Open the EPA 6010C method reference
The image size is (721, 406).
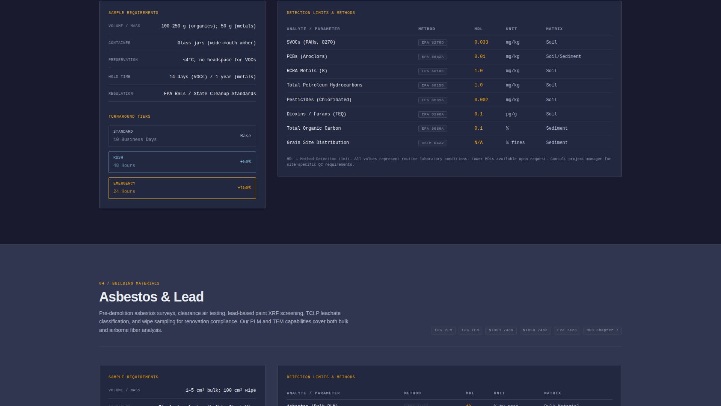[433, 71]
